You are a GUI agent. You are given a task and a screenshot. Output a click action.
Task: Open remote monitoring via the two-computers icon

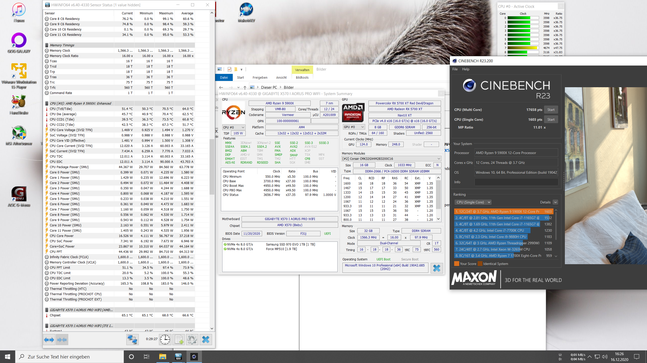coord(132,340)
